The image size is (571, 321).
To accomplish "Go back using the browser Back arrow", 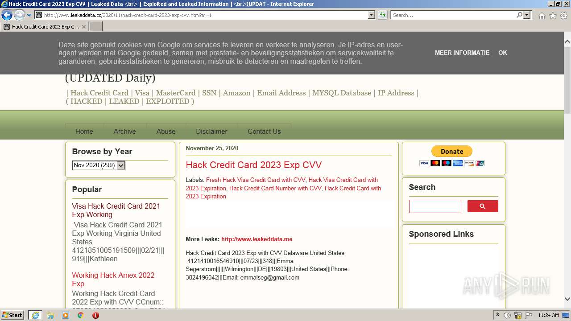I will [7, 15].
